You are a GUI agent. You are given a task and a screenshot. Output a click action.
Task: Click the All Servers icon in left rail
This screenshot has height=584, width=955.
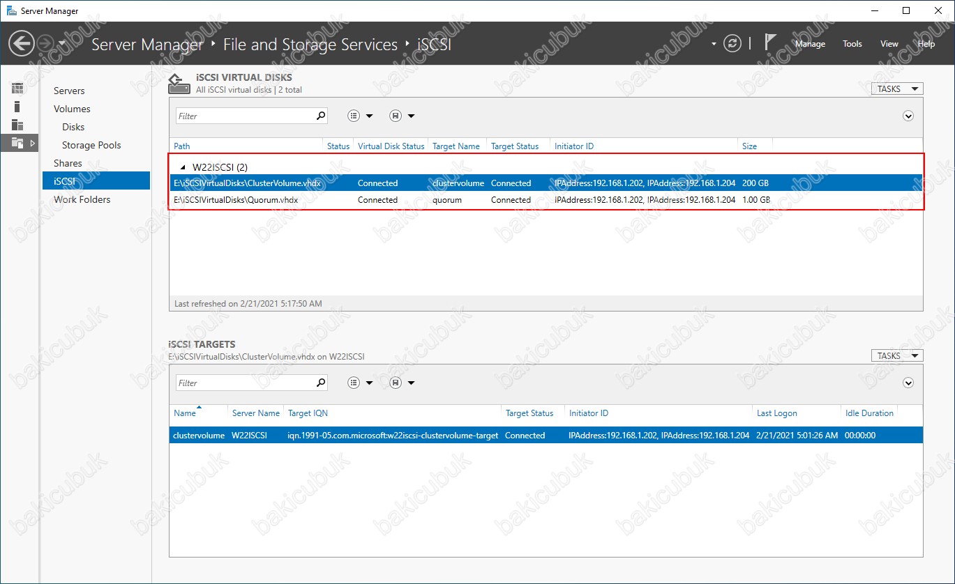[17, 125]
